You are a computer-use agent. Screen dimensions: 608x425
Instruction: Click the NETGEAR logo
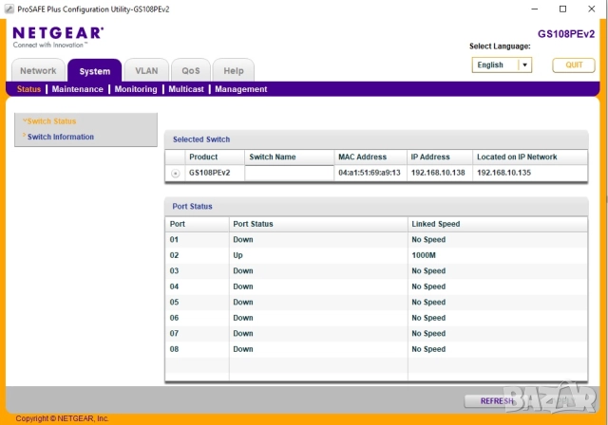click(x=58, y=35)
